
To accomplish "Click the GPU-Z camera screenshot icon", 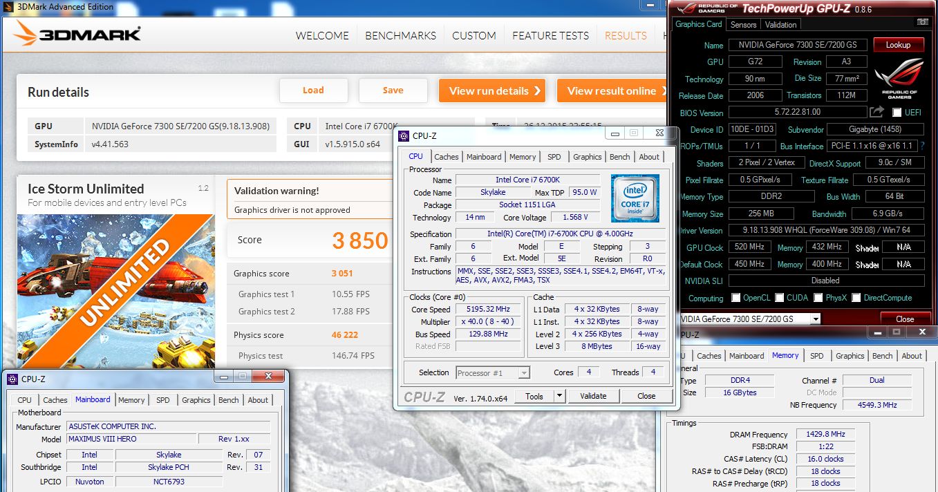I will [x=923, y=23].
